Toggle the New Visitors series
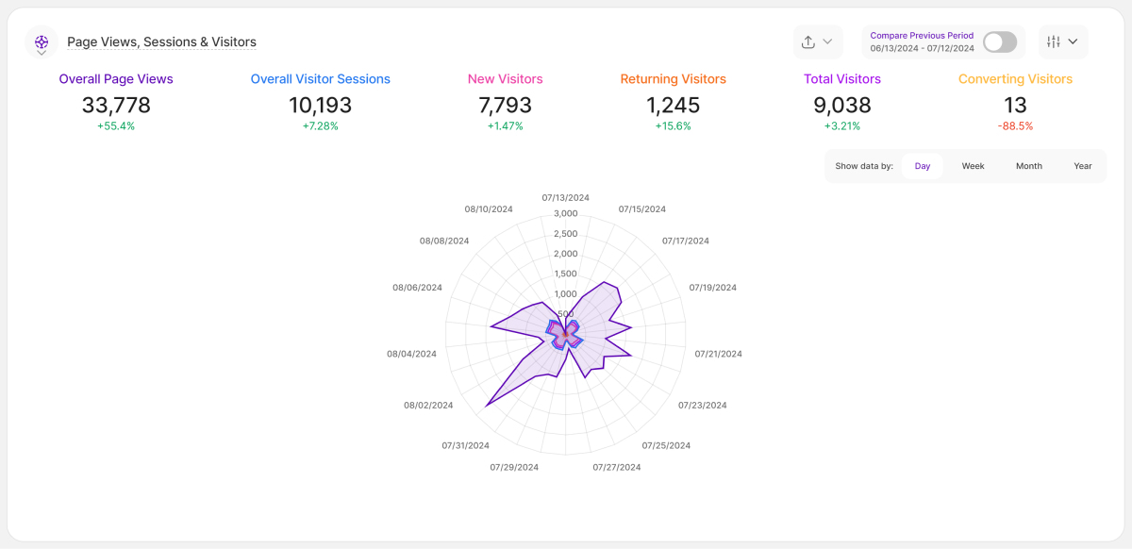 [x=505, y=79]
